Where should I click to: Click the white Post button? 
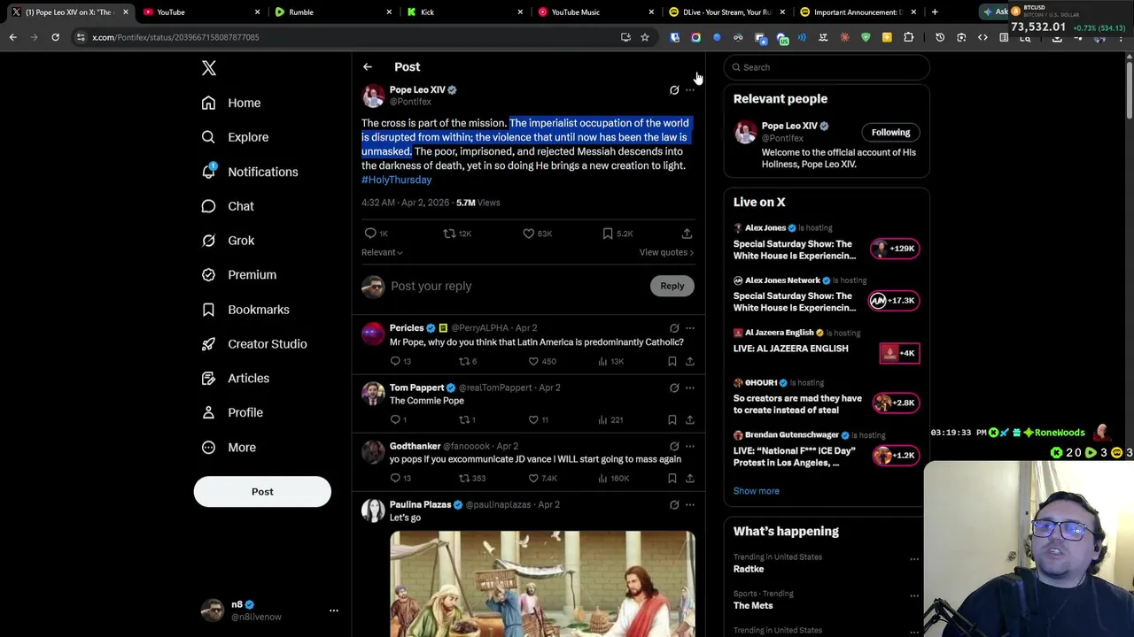262,492
